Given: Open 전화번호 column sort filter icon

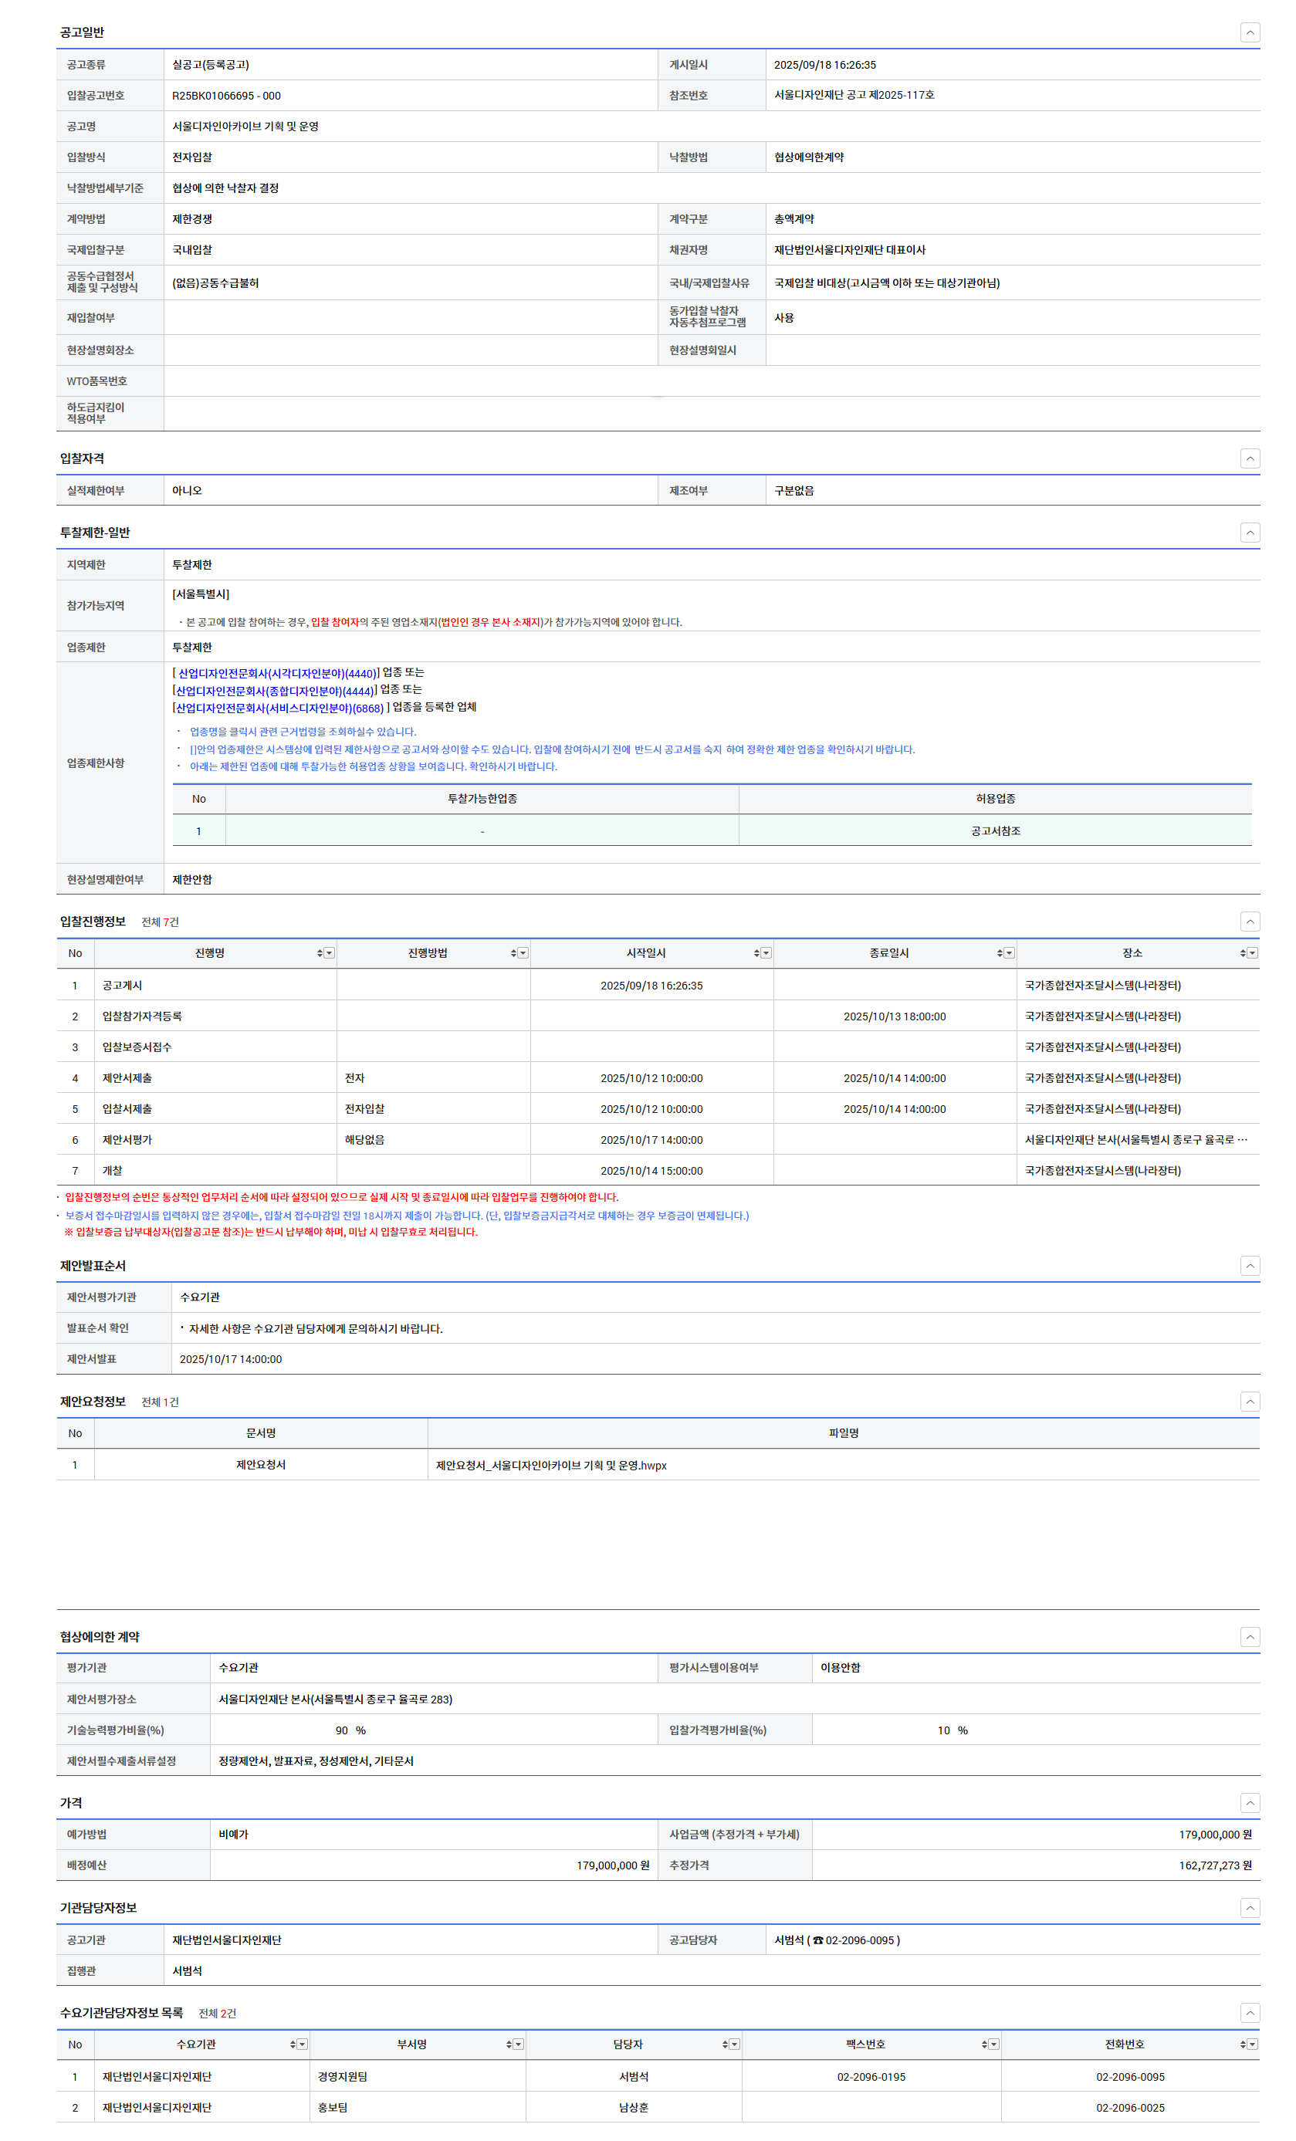Looking at the screenshot, I should [1249, 2045].
